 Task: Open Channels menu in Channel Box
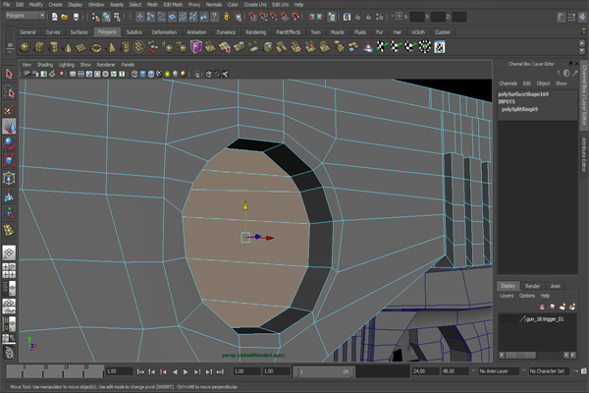pos(508,84)
